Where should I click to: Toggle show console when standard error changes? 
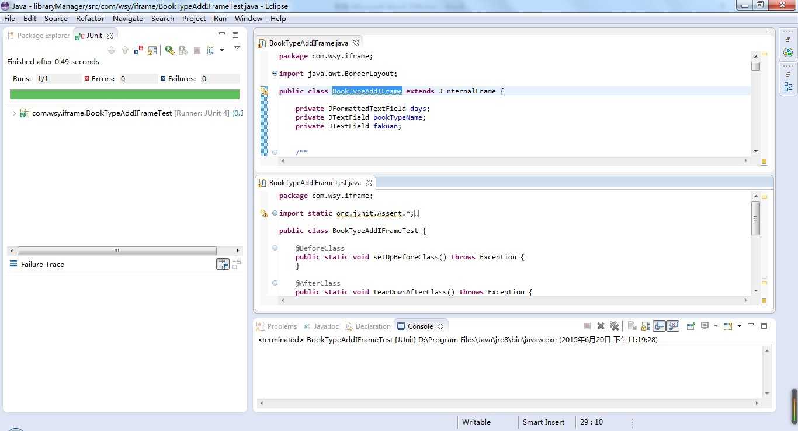point(673,326)
